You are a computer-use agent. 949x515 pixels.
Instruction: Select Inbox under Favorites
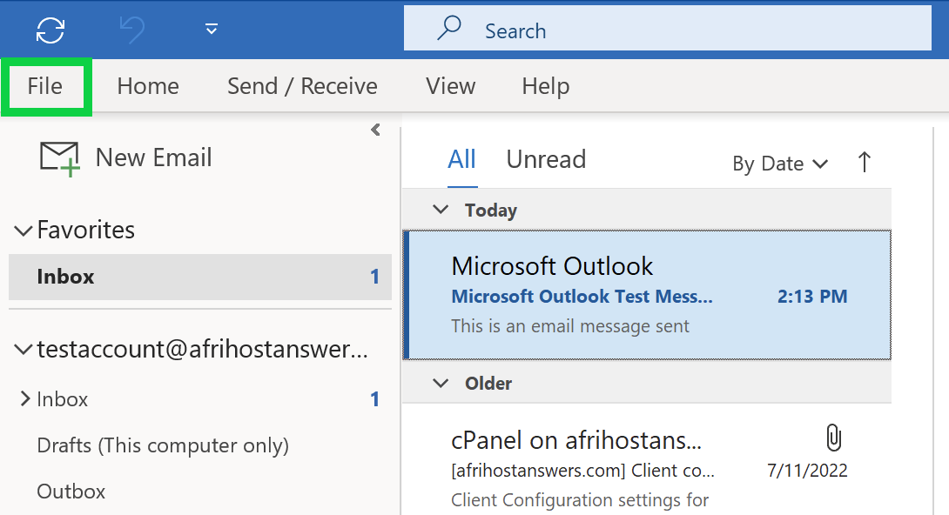click(66, 277)
